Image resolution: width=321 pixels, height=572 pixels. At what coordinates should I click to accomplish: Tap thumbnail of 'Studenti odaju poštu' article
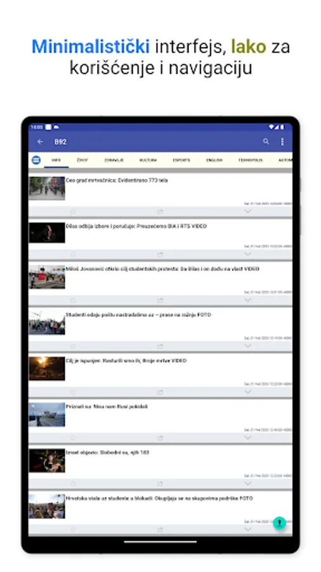[x=47, y=323]
